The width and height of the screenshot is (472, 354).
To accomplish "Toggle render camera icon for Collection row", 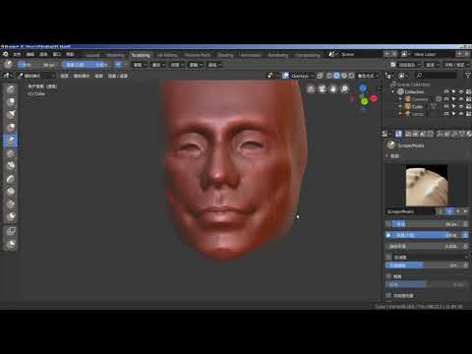I will pyautogui.click(x=468, y=91).
